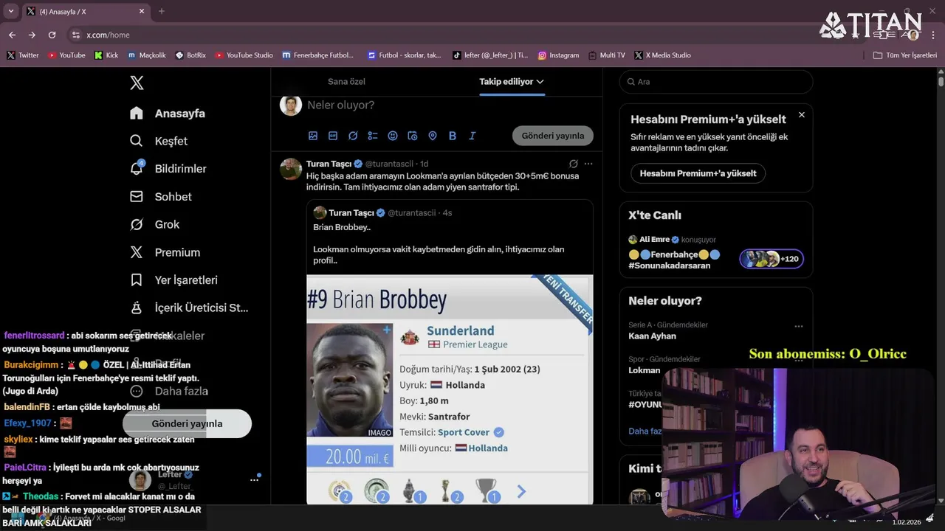Open YouTube Studio bookmark
This screenshot has height=531, width=945.
point(244,55)
